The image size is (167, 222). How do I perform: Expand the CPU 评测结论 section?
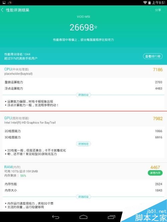pyautogui.click(x=83, y=95)
